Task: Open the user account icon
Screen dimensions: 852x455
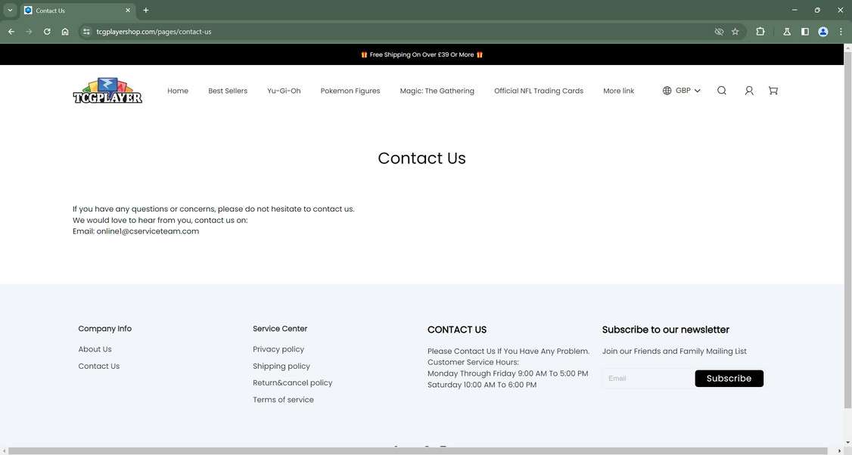Action: point(749,91)
